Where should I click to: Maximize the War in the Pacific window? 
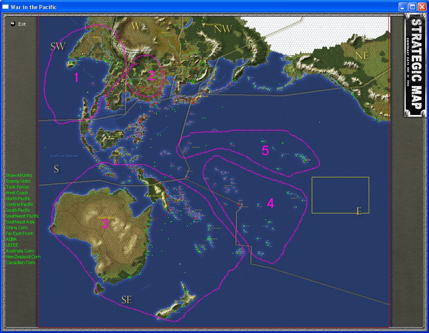[412, 7]
